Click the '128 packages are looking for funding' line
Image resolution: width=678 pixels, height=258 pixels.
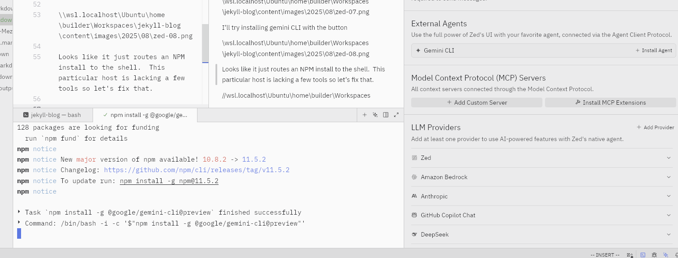pos(88,128)
